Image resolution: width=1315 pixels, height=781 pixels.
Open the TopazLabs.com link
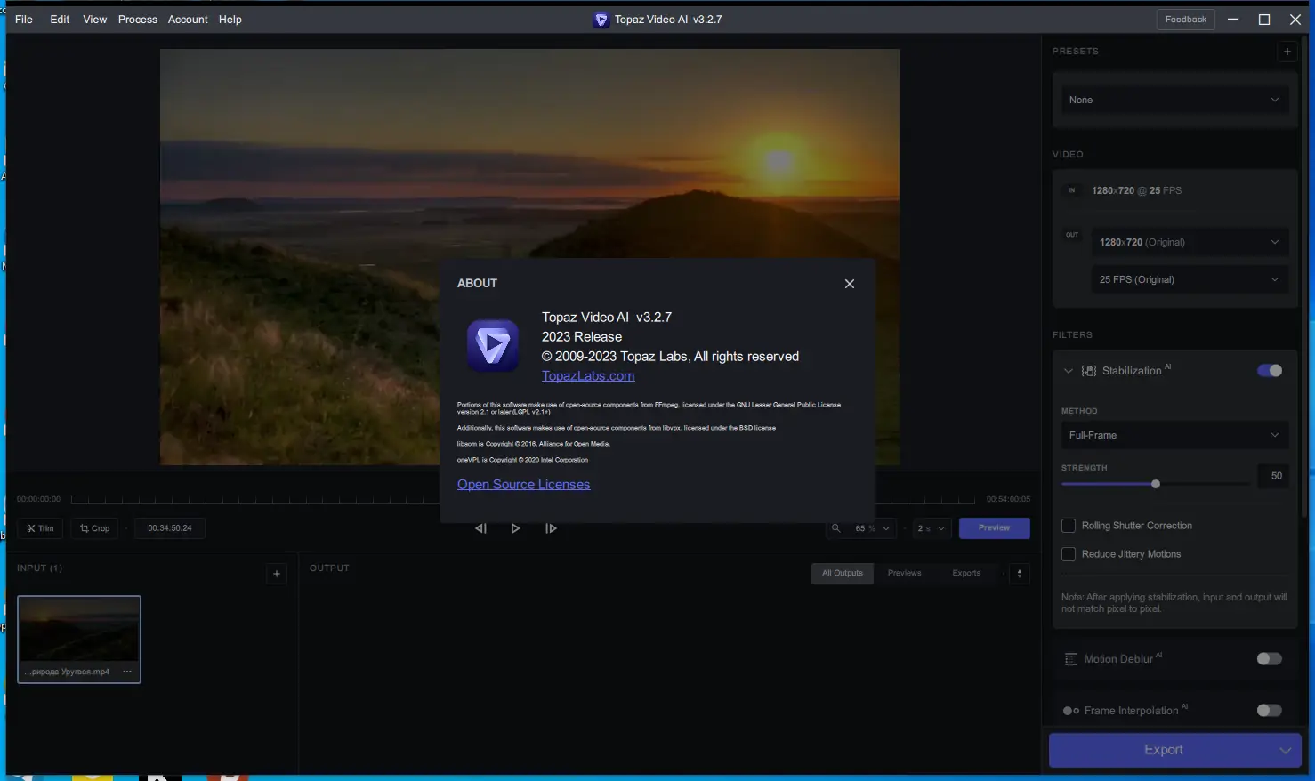[588, 376]
